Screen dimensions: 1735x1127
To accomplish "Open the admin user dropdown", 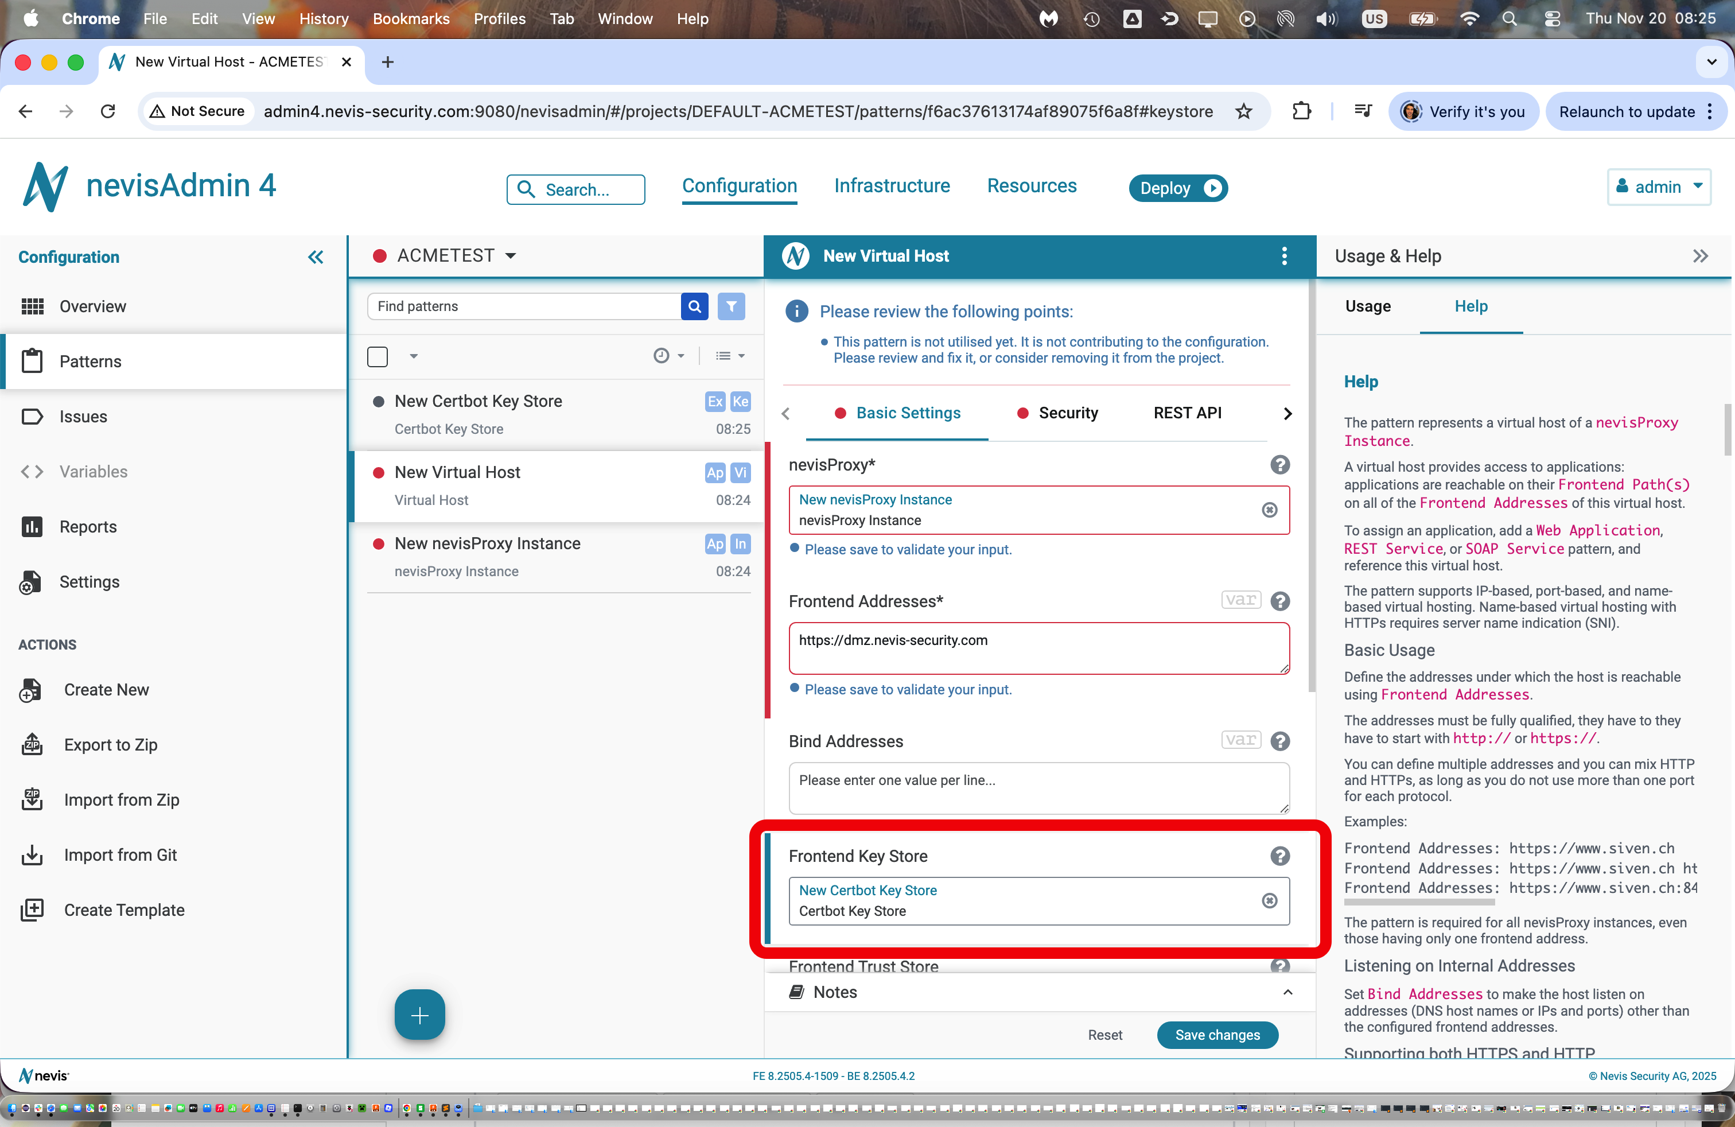I will [x=1659, y=186].
